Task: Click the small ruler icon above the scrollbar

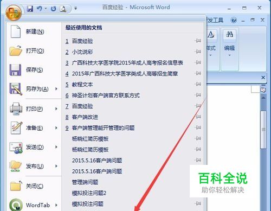Action: click(x=263, y=89)
